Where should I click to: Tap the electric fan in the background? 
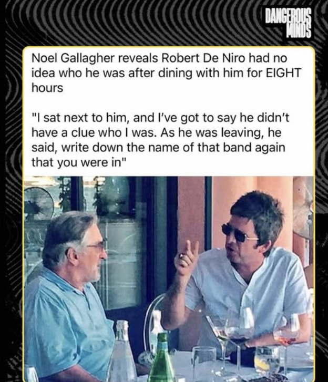click(39, 203)
